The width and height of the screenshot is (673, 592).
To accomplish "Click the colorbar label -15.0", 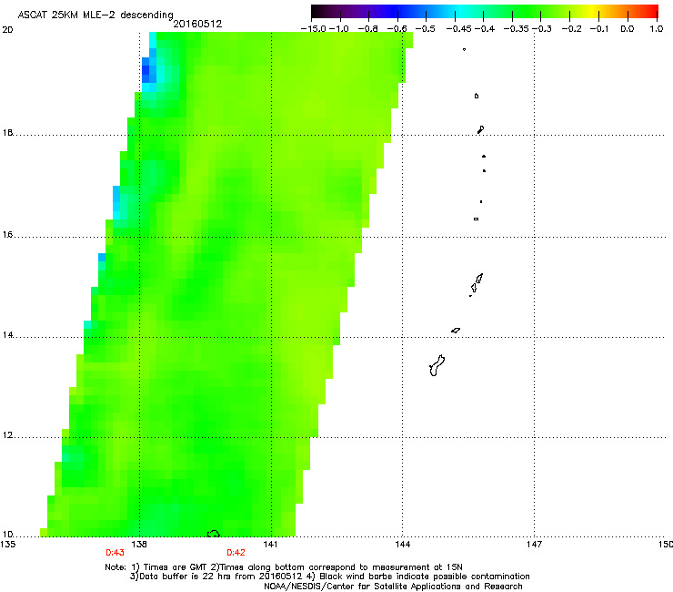I will 314,29.
